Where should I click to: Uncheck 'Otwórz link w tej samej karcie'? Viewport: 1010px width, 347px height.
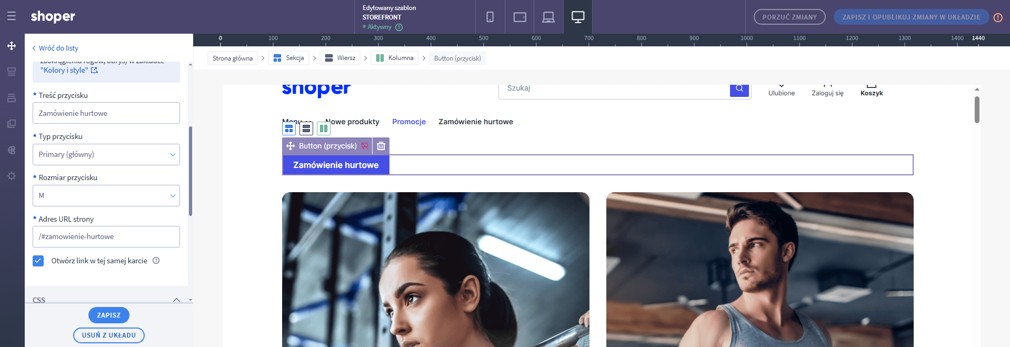click(x=38, y=261)
